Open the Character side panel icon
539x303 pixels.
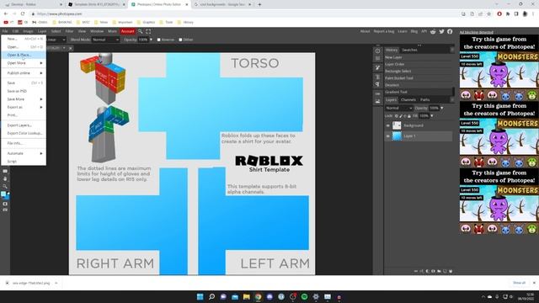point(377,77)
